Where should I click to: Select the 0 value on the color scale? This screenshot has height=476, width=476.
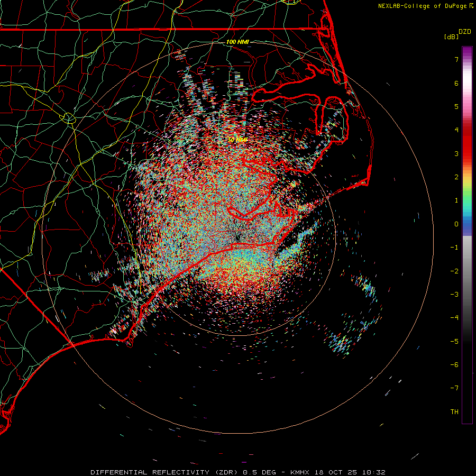coord(456,224)
